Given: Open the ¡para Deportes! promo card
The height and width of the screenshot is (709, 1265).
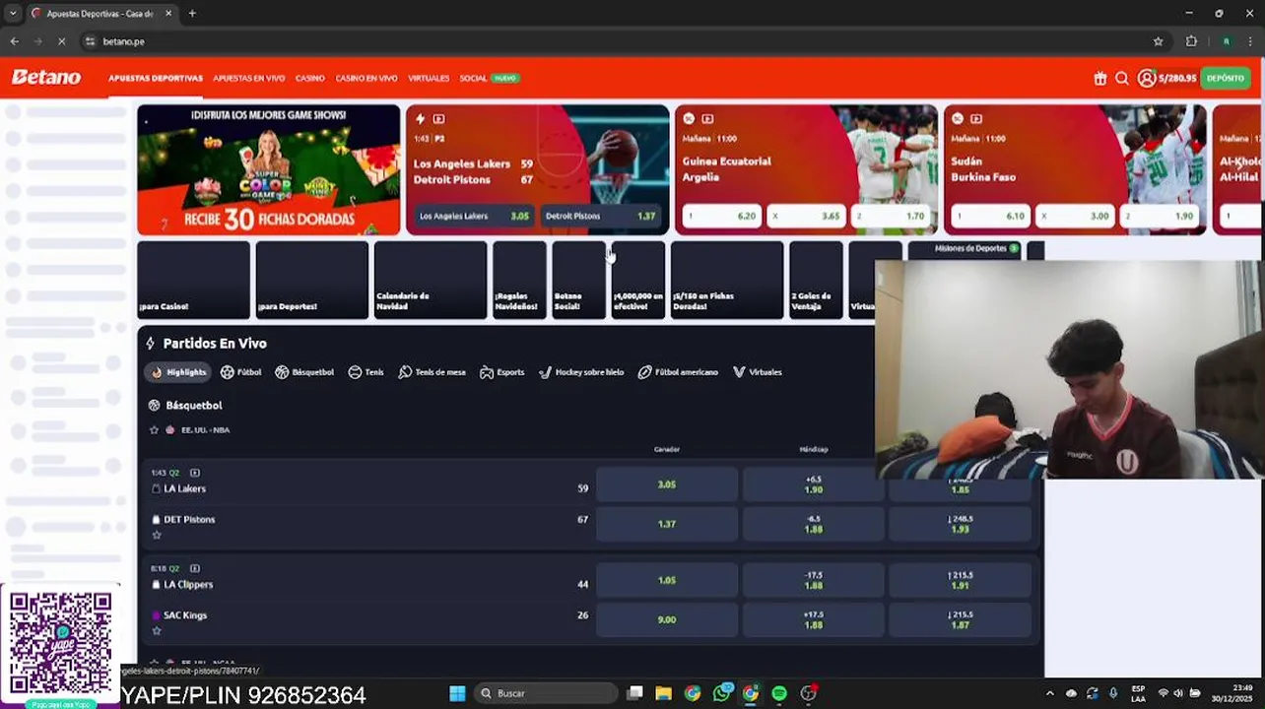Looking at the screenshot, I should (311, 280).
